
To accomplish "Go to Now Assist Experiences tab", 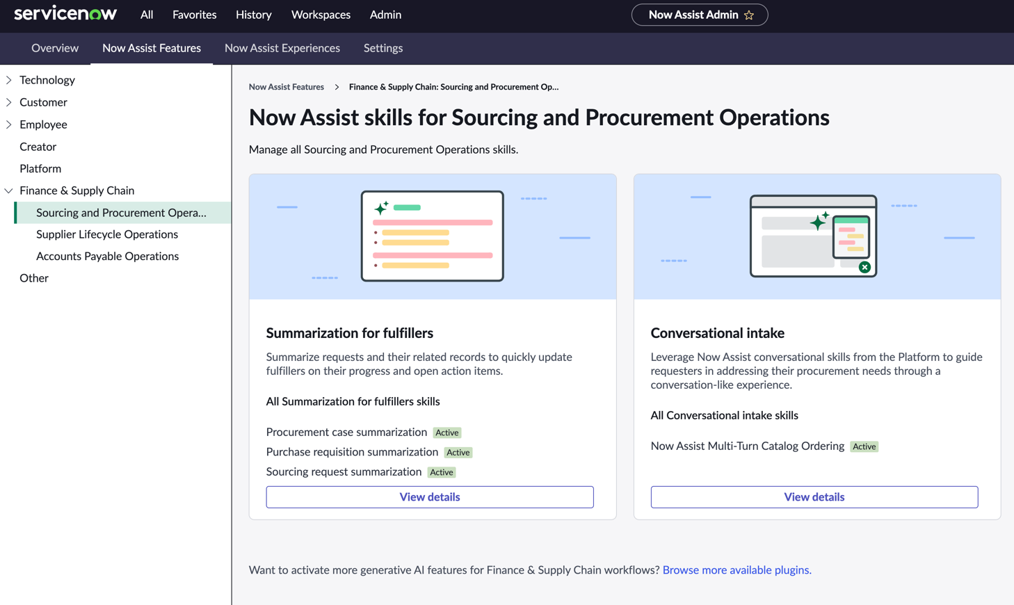I will tap(282, 48).
